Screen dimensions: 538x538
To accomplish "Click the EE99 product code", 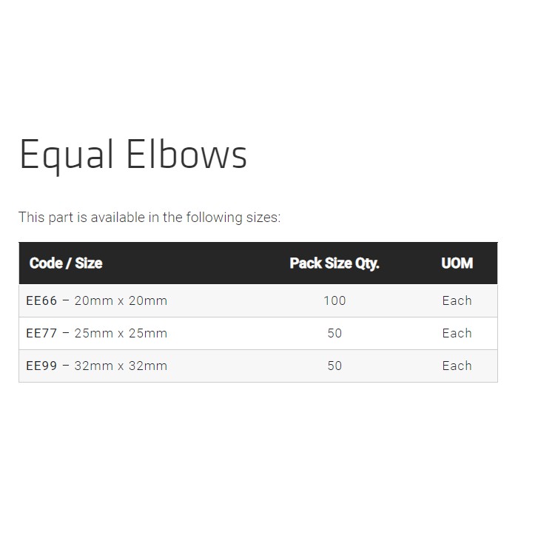I will click(41, 366).
